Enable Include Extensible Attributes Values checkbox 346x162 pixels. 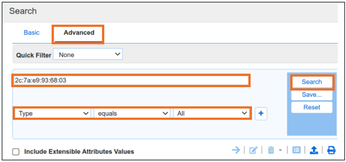tap(16, 152)
